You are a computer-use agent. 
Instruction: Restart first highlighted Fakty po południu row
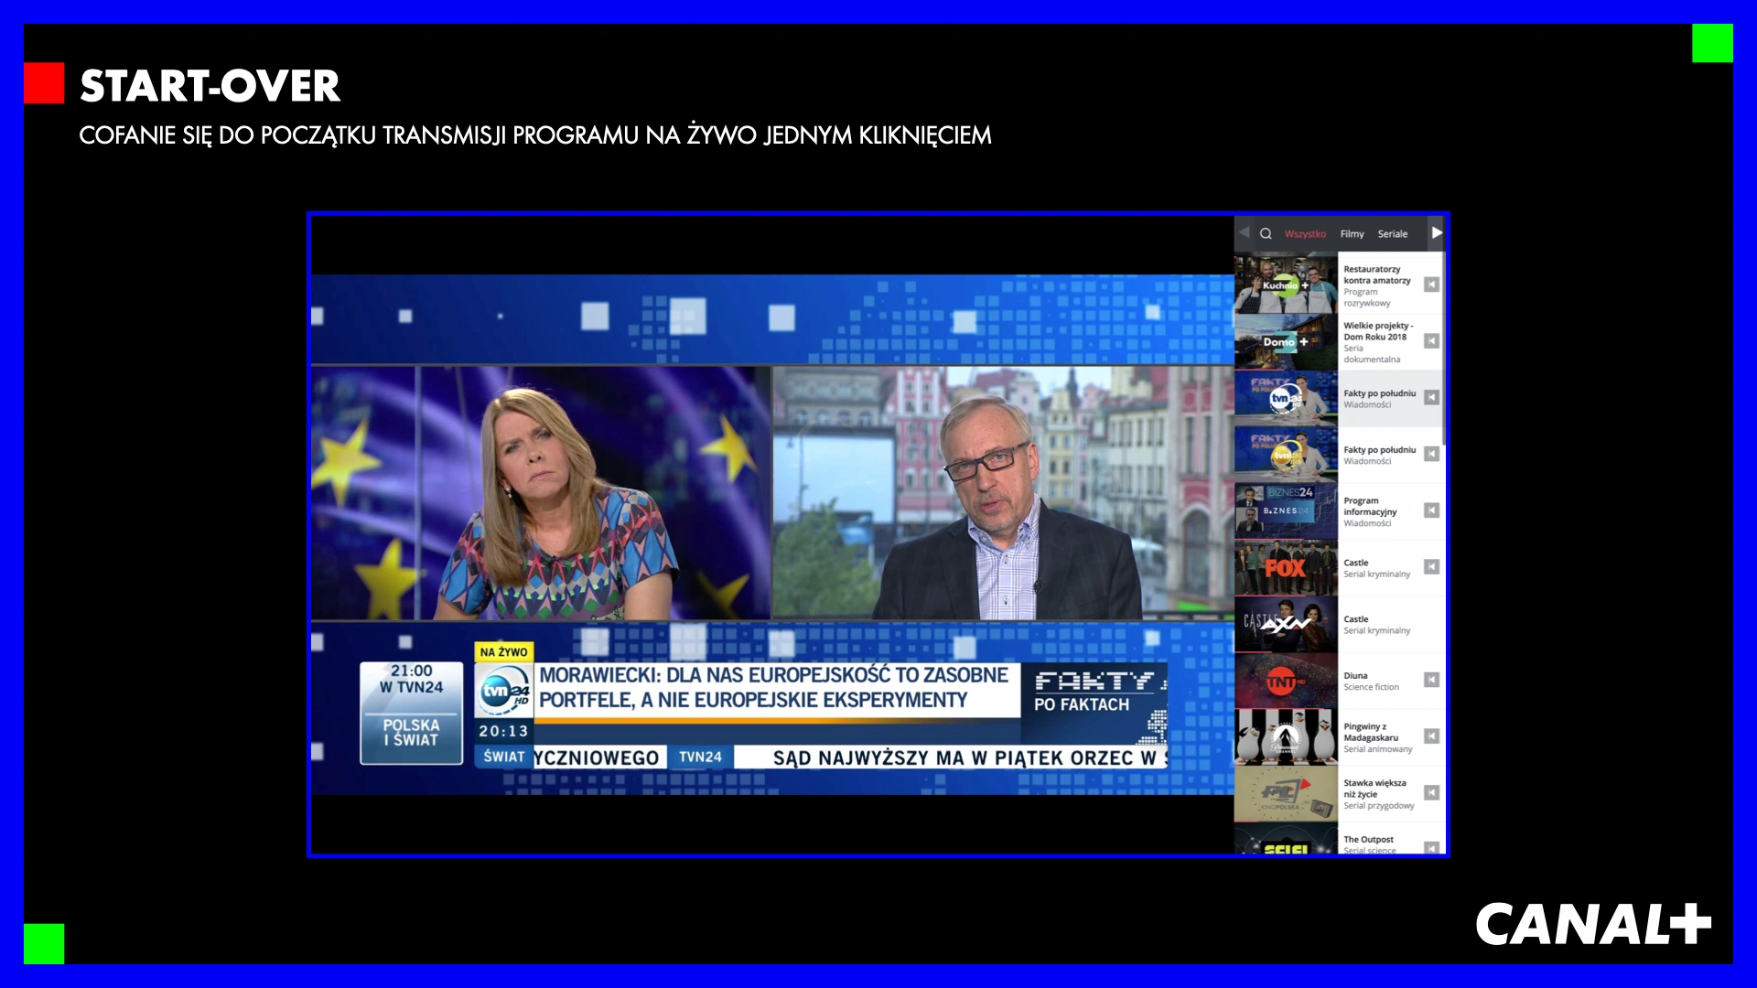coord(1431,397)
